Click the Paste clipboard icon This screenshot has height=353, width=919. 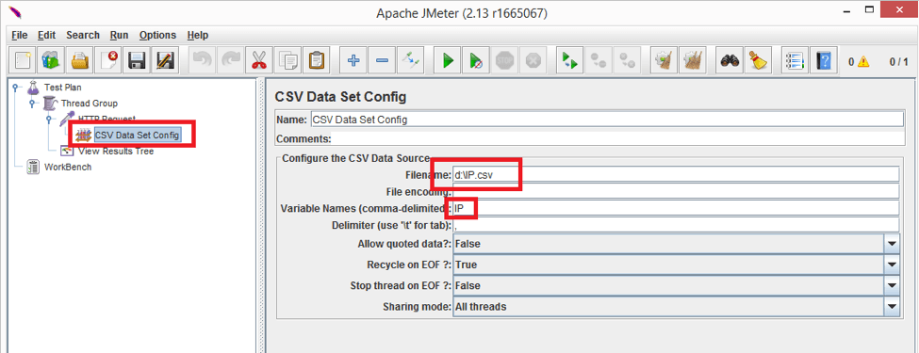click(x=316, y=59)
